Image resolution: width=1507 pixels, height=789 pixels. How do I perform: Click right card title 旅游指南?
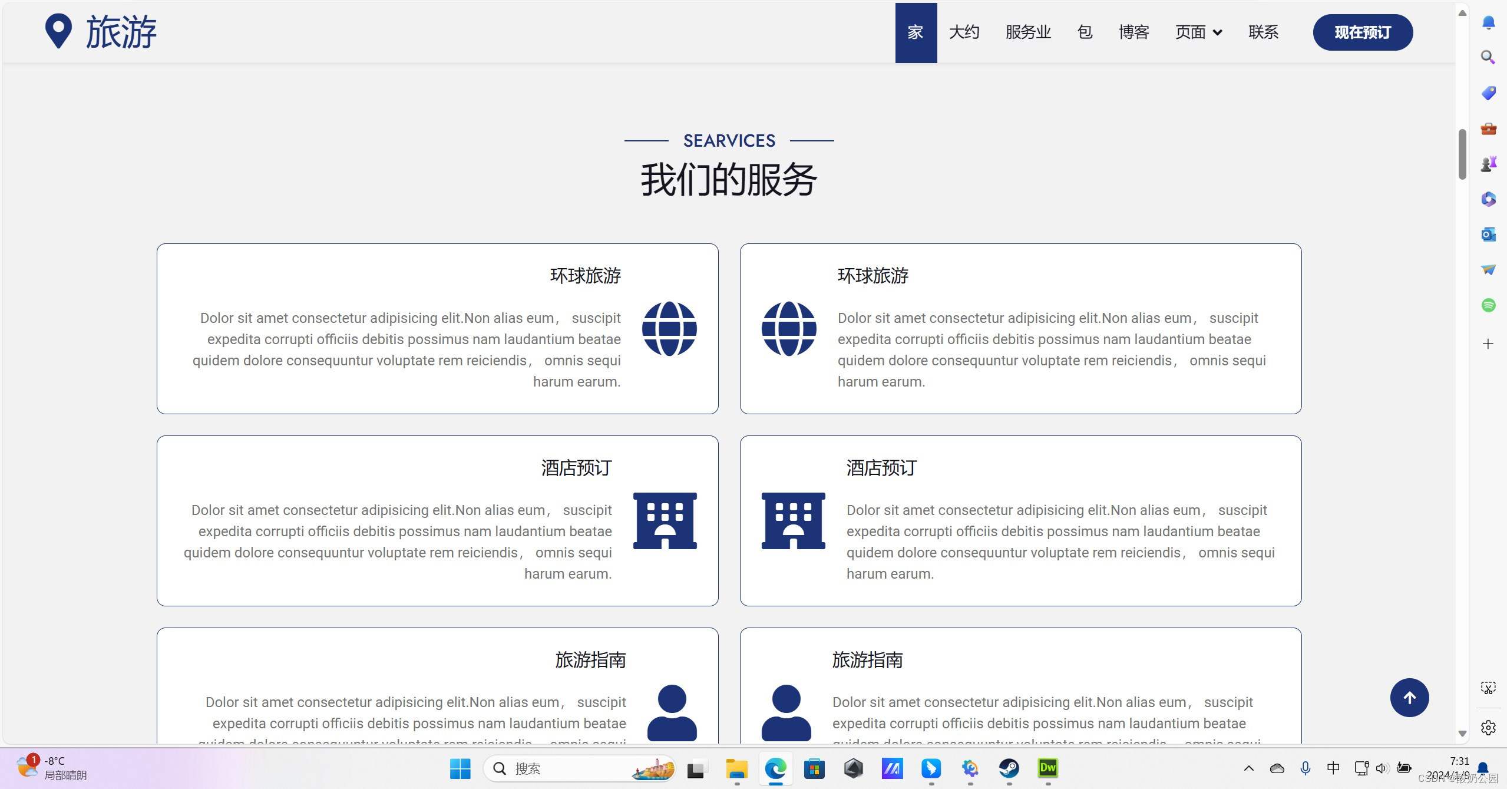point(868,660)
